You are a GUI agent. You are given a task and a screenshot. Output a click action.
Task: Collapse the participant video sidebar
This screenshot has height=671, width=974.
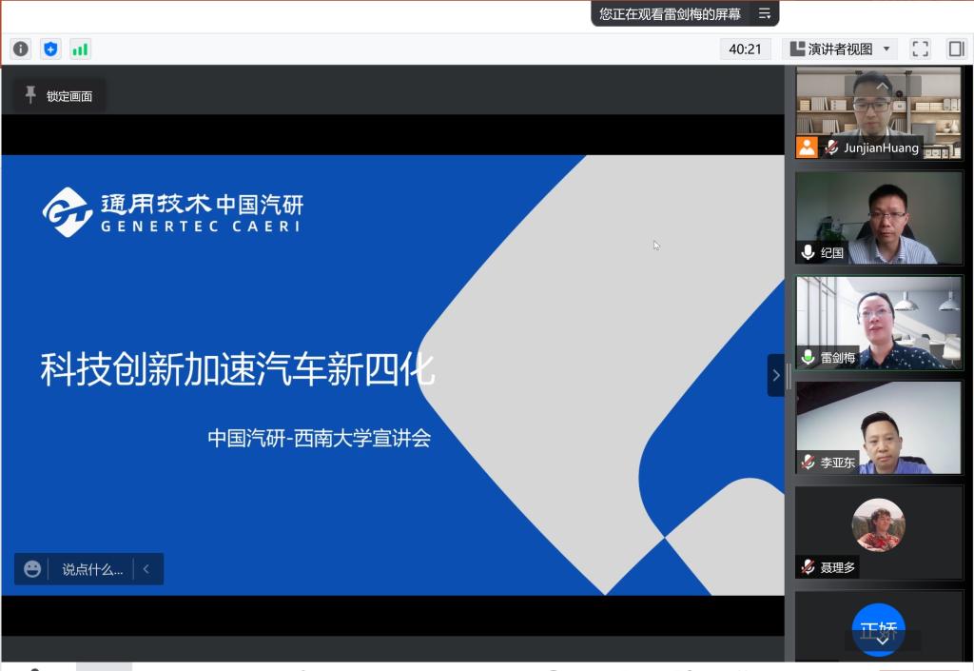(x=775, y=375)
